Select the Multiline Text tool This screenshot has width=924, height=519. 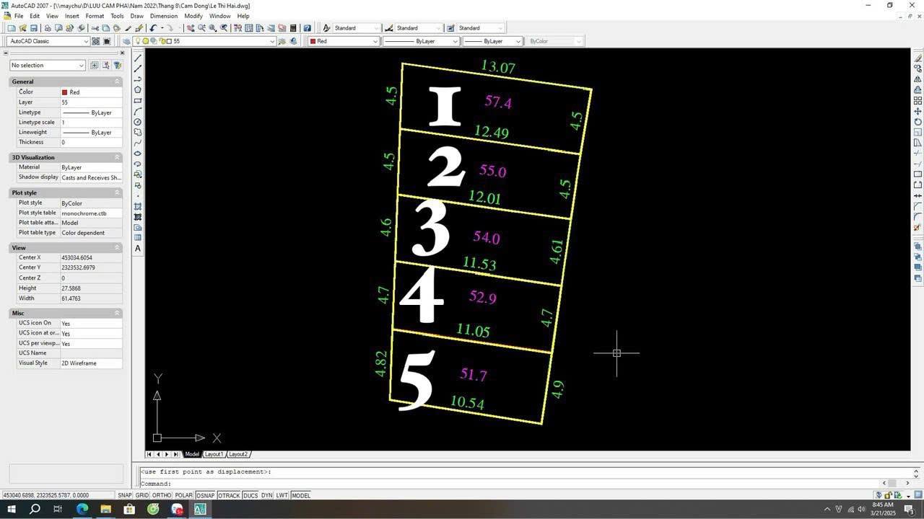coord(137,248)
